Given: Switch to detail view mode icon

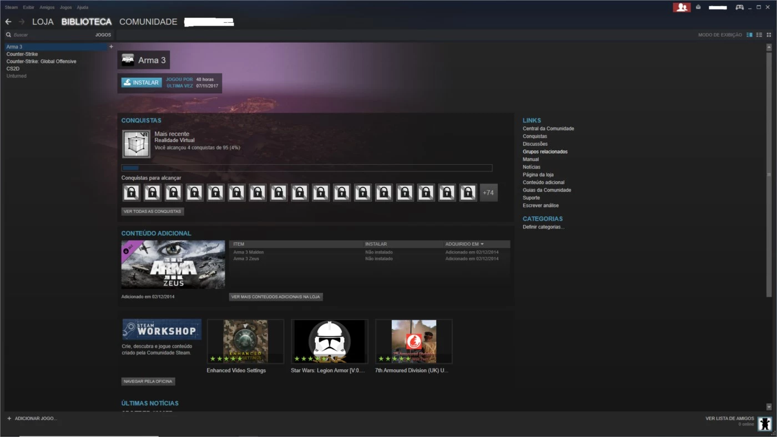Looking at the screenshot, I should pyautogui.click(x=749, y=35).
